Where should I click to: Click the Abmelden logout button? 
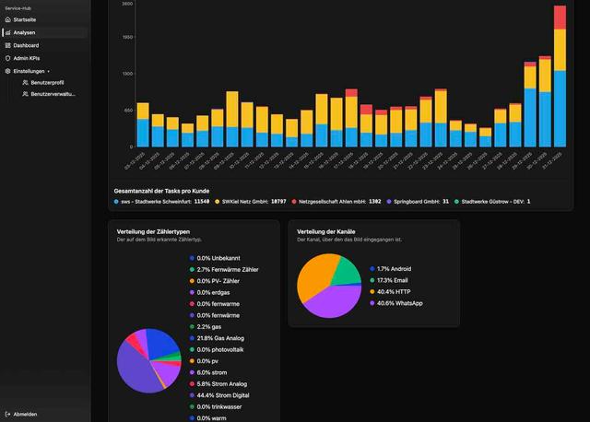[25, 415]
